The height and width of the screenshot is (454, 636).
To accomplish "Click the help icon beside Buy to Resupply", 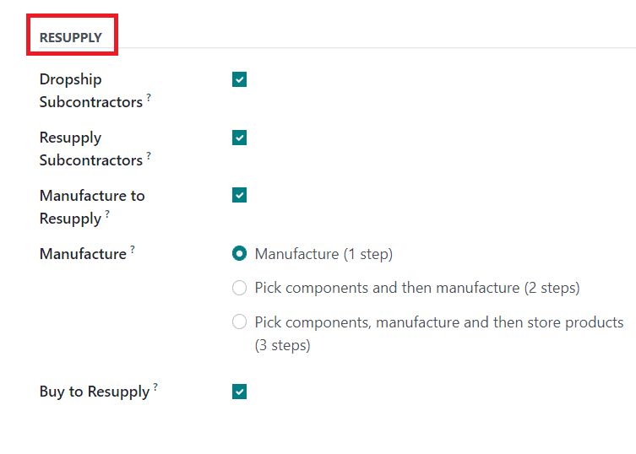I will (155, 387).
